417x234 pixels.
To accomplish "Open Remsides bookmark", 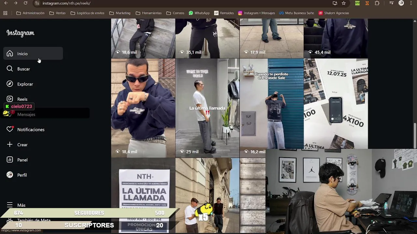I will click(224, 13).
